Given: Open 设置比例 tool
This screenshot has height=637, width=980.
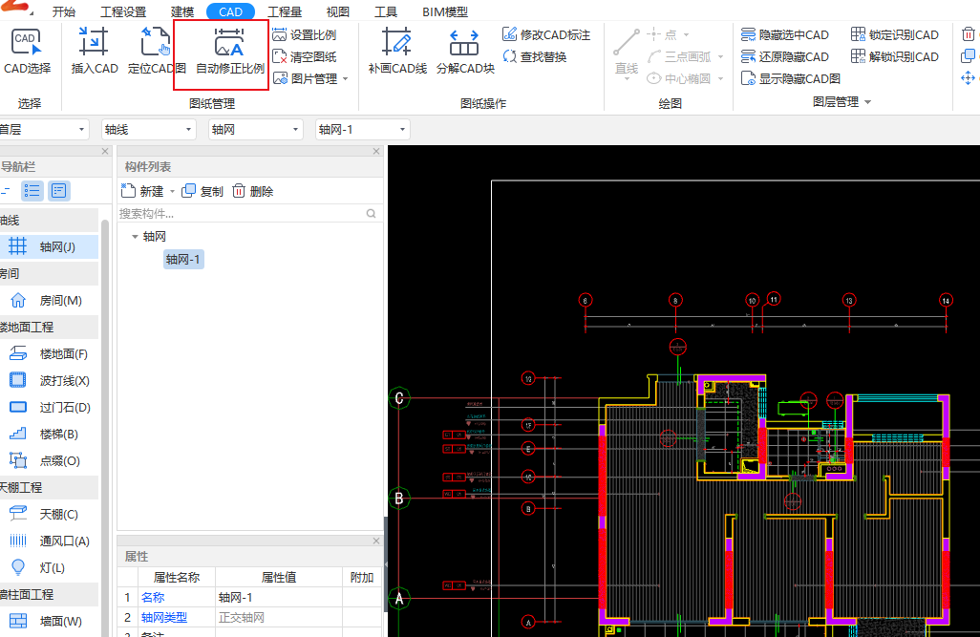Looking at the screenshot, I should click(x=305, y=35).
